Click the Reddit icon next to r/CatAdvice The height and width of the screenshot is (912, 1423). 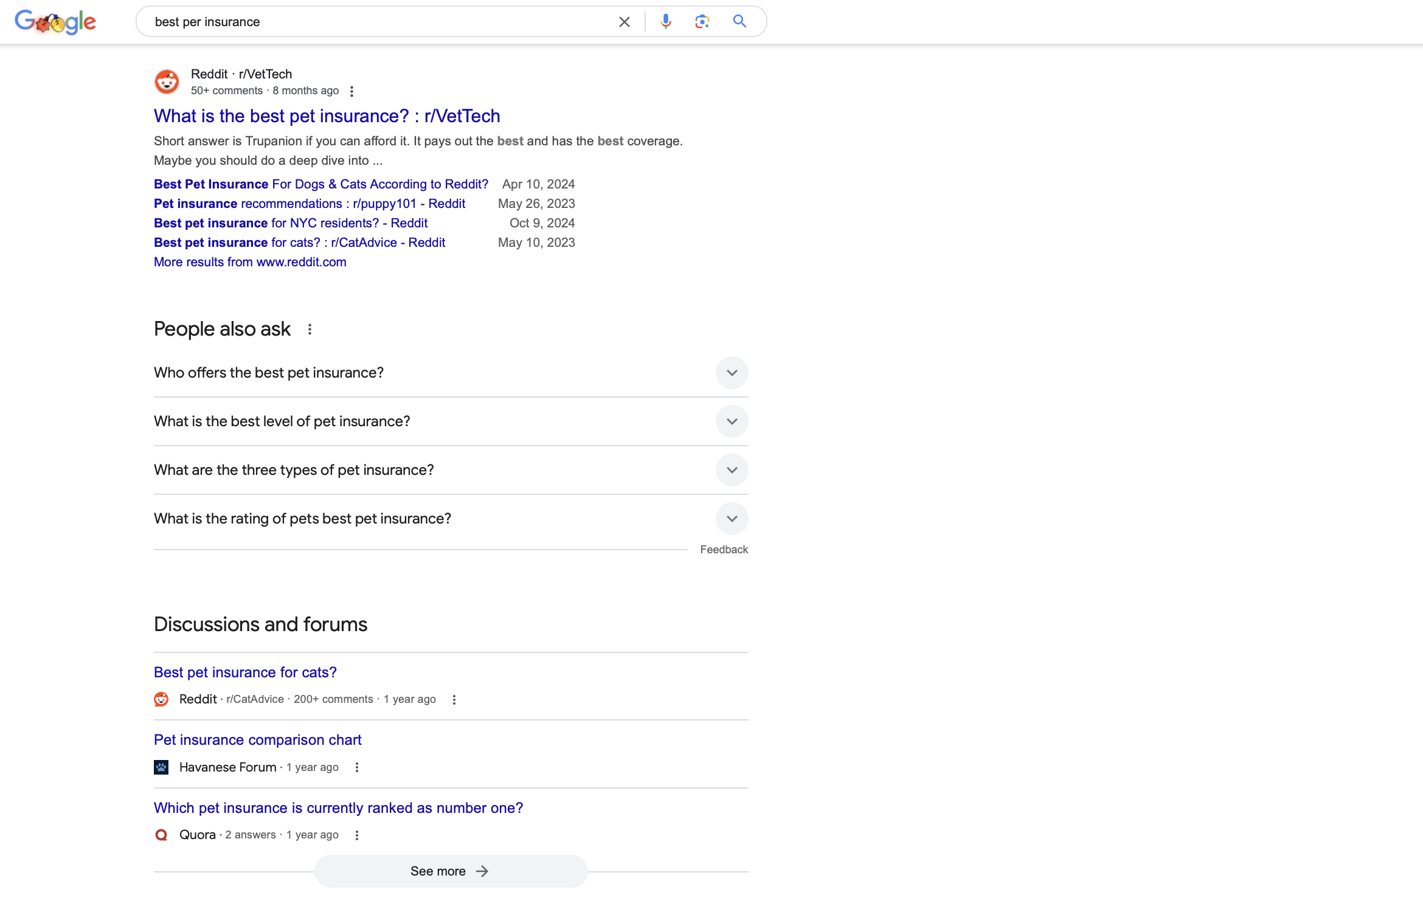tap(161, 699)
